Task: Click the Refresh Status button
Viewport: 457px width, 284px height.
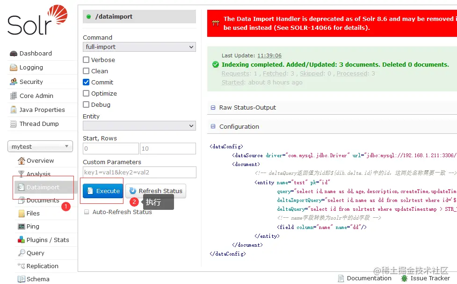Action: coord(156,191)
